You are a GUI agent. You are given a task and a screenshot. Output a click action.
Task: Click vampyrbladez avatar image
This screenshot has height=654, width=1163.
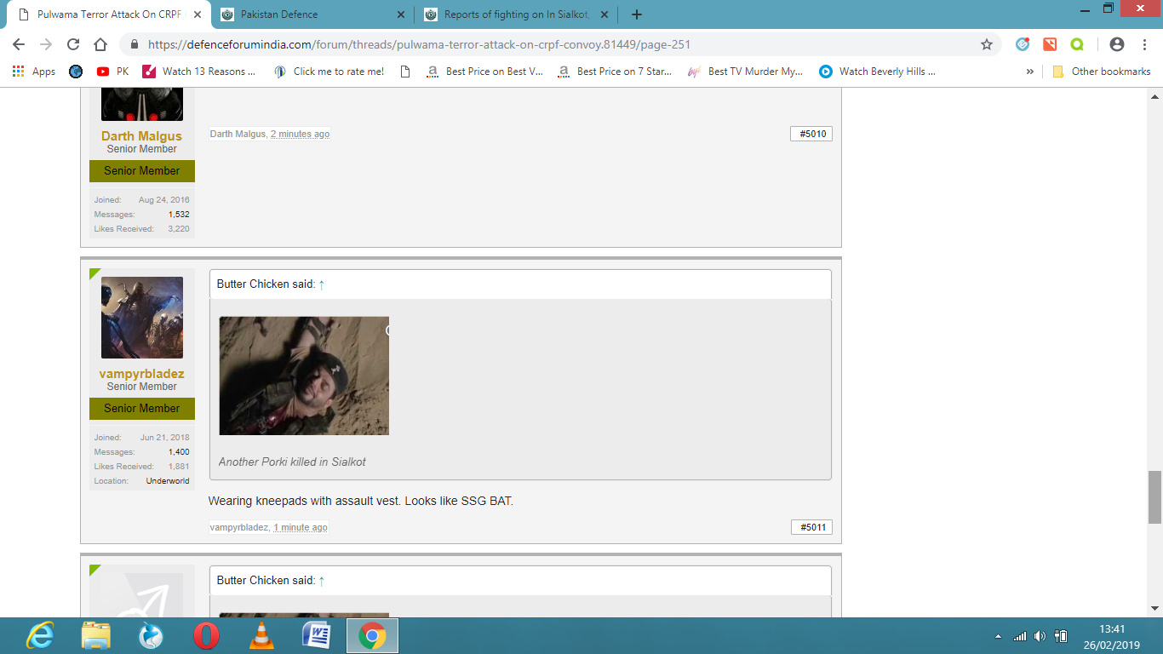(142, 318)
